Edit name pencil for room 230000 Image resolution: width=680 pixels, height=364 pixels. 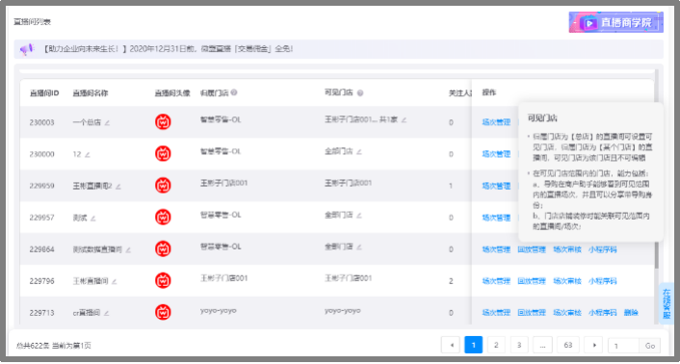[x=88, y=155]
